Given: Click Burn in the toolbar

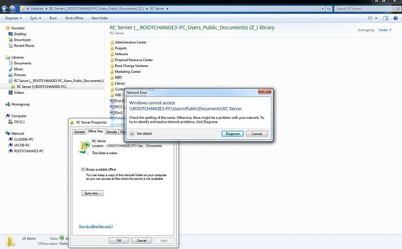Looking at the screenshot, I should coord(53,18).
